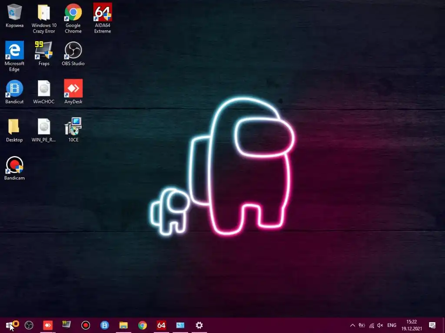Open the Корзина recycle bin icon

click(x=14, y=16)
